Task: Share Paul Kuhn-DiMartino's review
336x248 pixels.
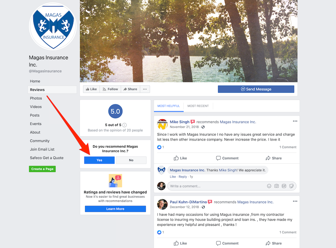Action: click(x=274, y=243)
